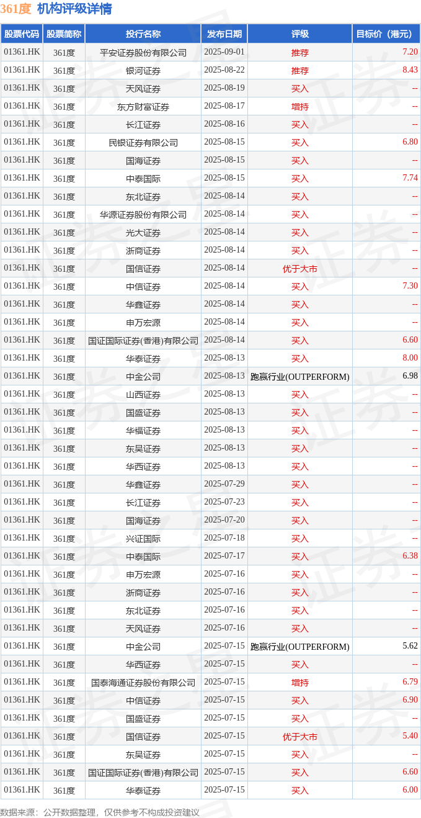Select 华福证券 institution cell
This screenshot has width=421, height=818.
tap(143, 431)
